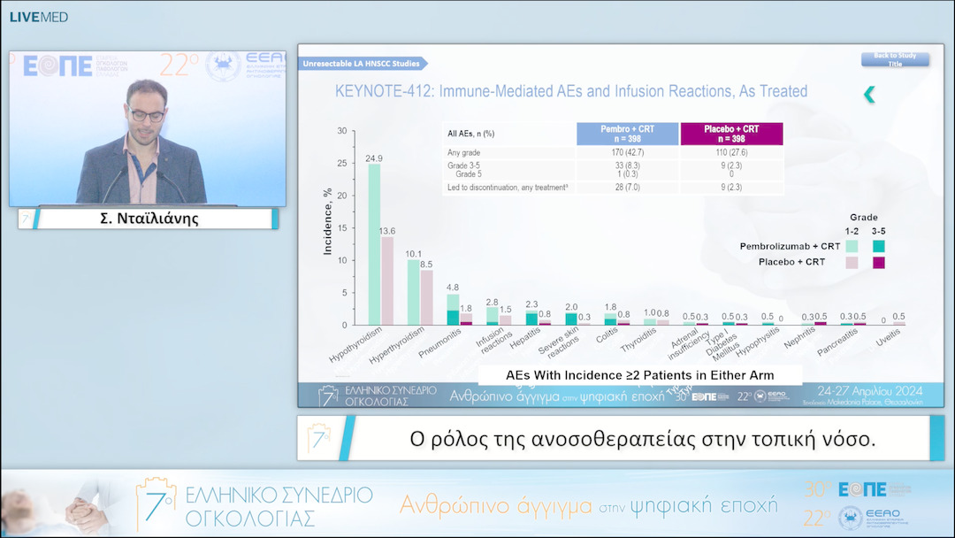The width and height of the screenshot is (955, 538).
Task: Click Pembrolizumab grade 1-2 light green legend swatch
Action: click(x=852, y=246)
